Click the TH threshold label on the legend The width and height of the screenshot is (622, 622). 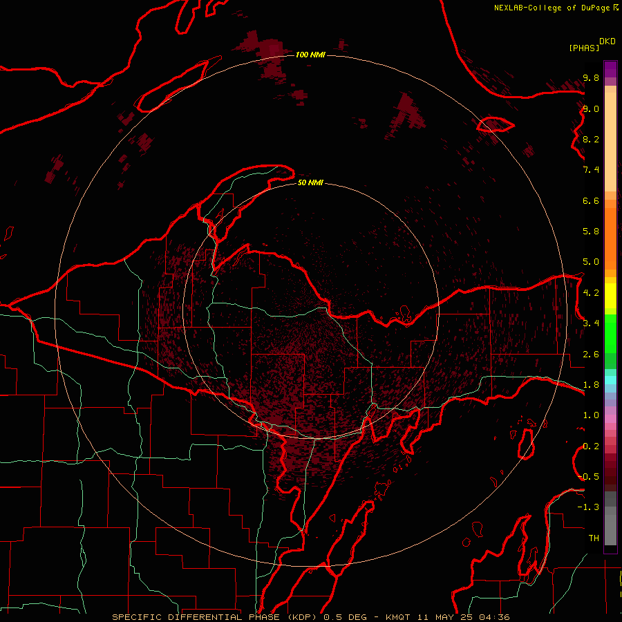[x=594, y=538]
